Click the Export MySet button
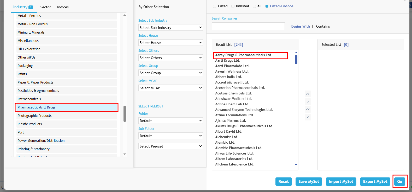412x192 pixels. tap(375, 182)
